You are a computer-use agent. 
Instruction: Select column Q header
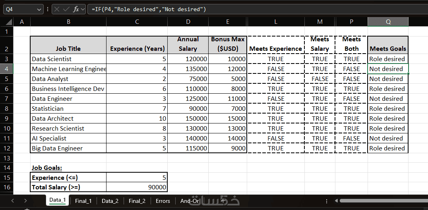pyautogui.click(x=388, y=22)
